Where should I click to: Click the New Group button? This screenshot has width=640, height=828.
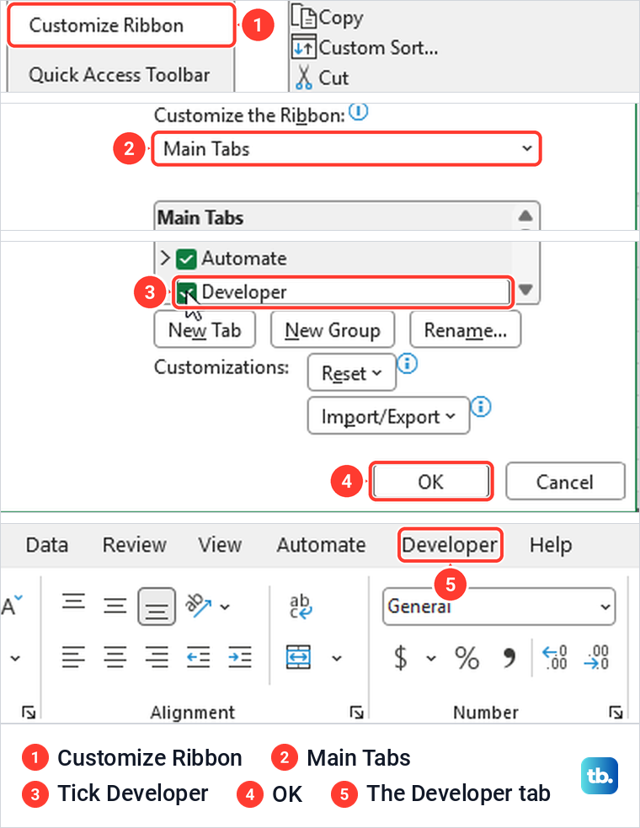click(333, 329)
